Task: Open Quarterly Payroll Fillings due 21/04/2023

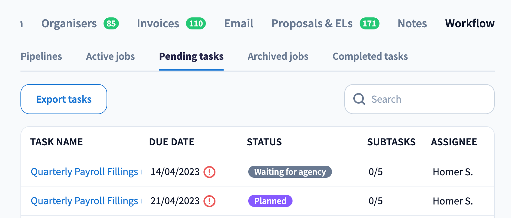Action: point(84,201)
